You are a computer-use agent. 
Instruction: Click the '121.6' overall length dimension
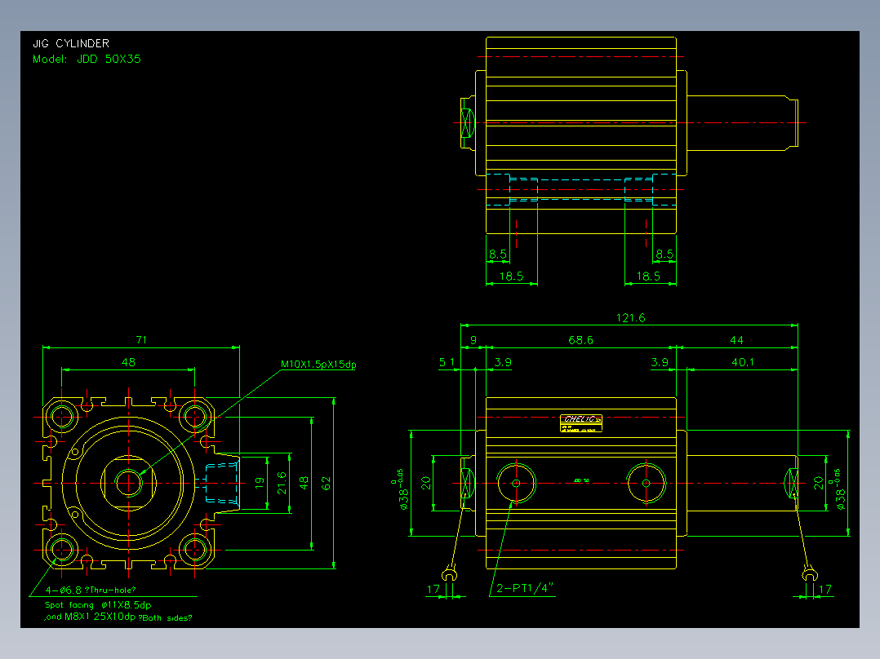(631, 318)
